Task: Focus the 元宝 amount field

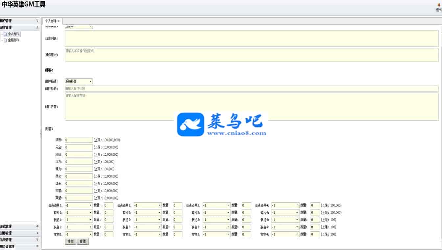Action: (79, 147)
